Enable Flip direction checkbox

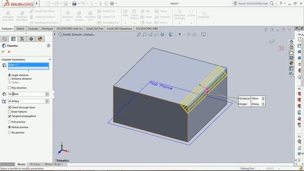9,88
